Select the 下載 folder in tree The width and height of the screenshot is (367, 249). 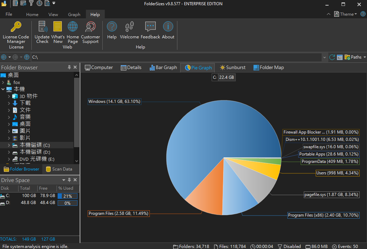coord(25,103)
